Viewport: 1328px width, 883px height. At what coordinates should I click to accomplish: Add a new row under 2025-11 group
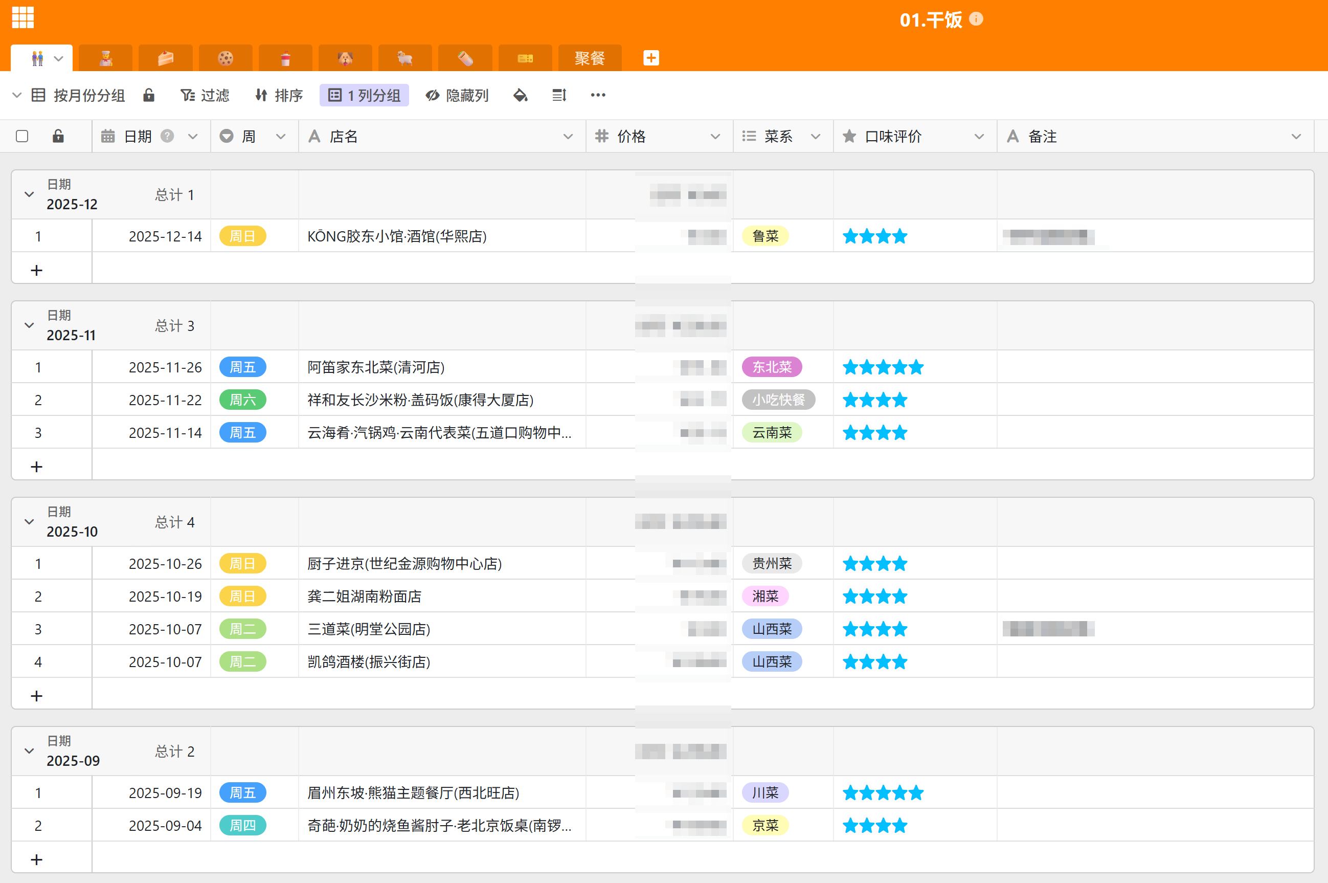pos(37,466)
